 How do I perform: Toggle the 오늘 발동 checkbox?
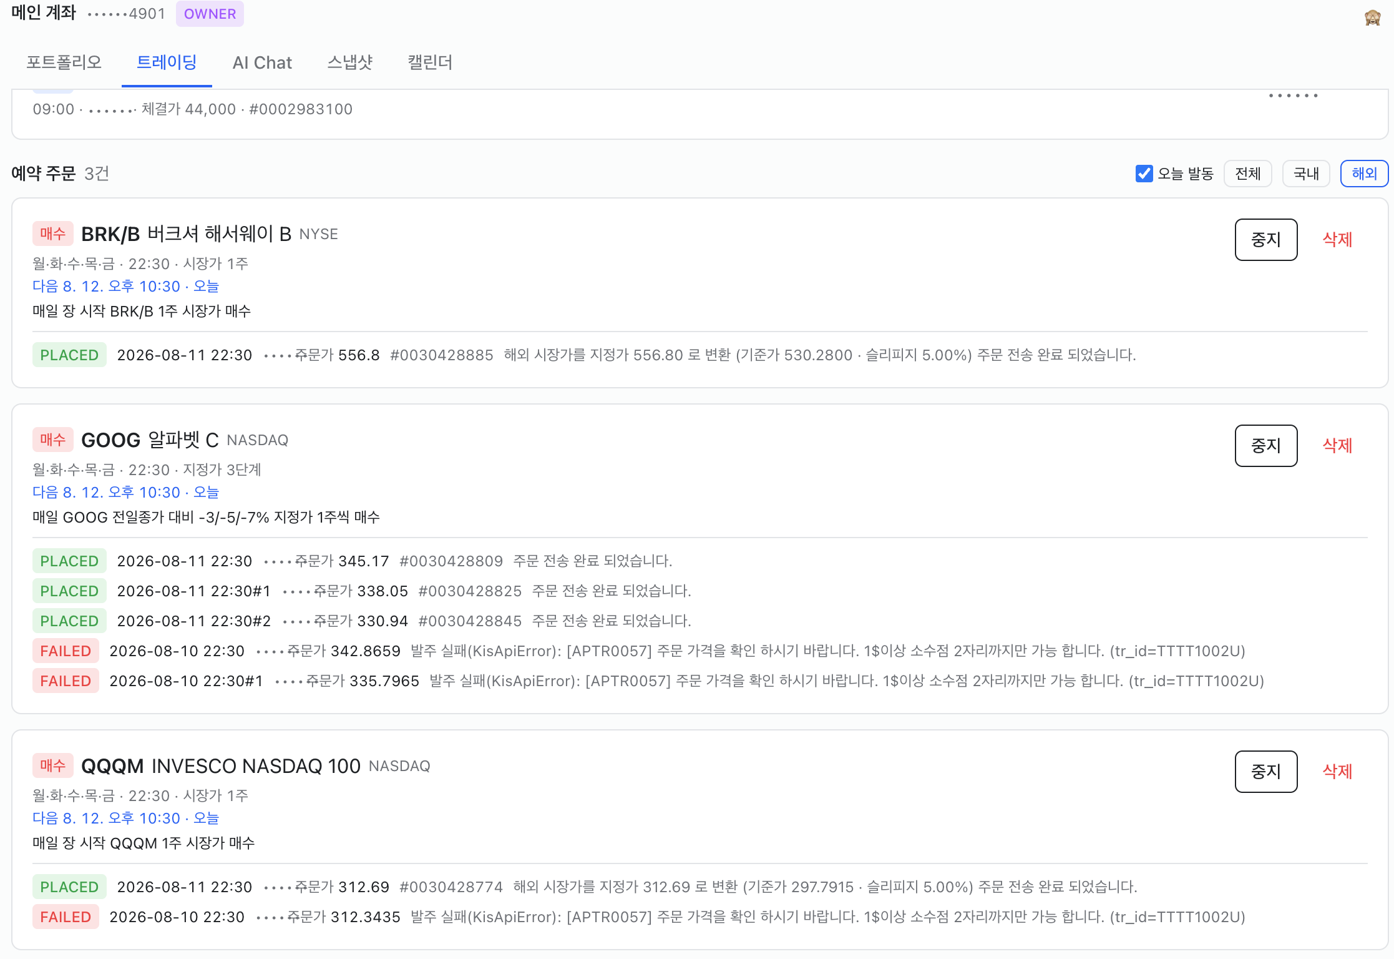click(x=1144, y=174)
